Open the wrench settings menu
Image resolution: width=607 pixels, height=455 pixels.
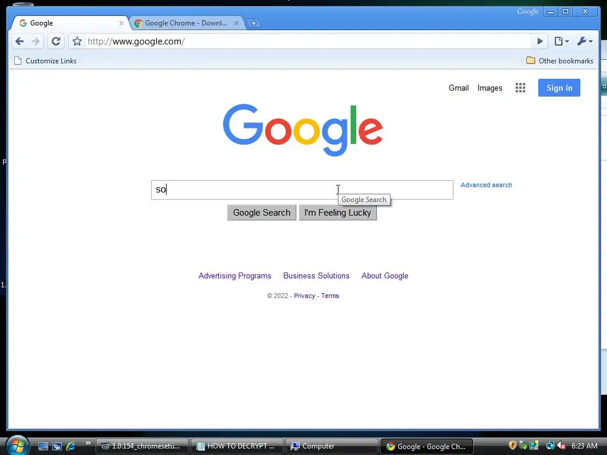(584, 41)
